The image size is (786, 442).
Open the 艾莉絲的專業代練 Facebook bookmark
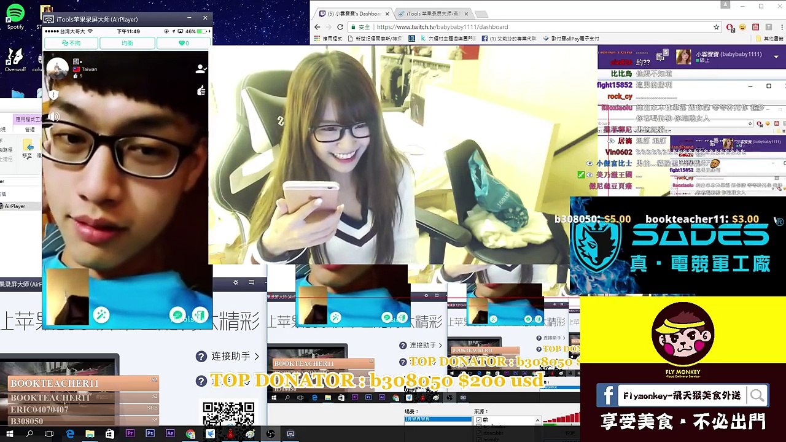tap(509, 39)
